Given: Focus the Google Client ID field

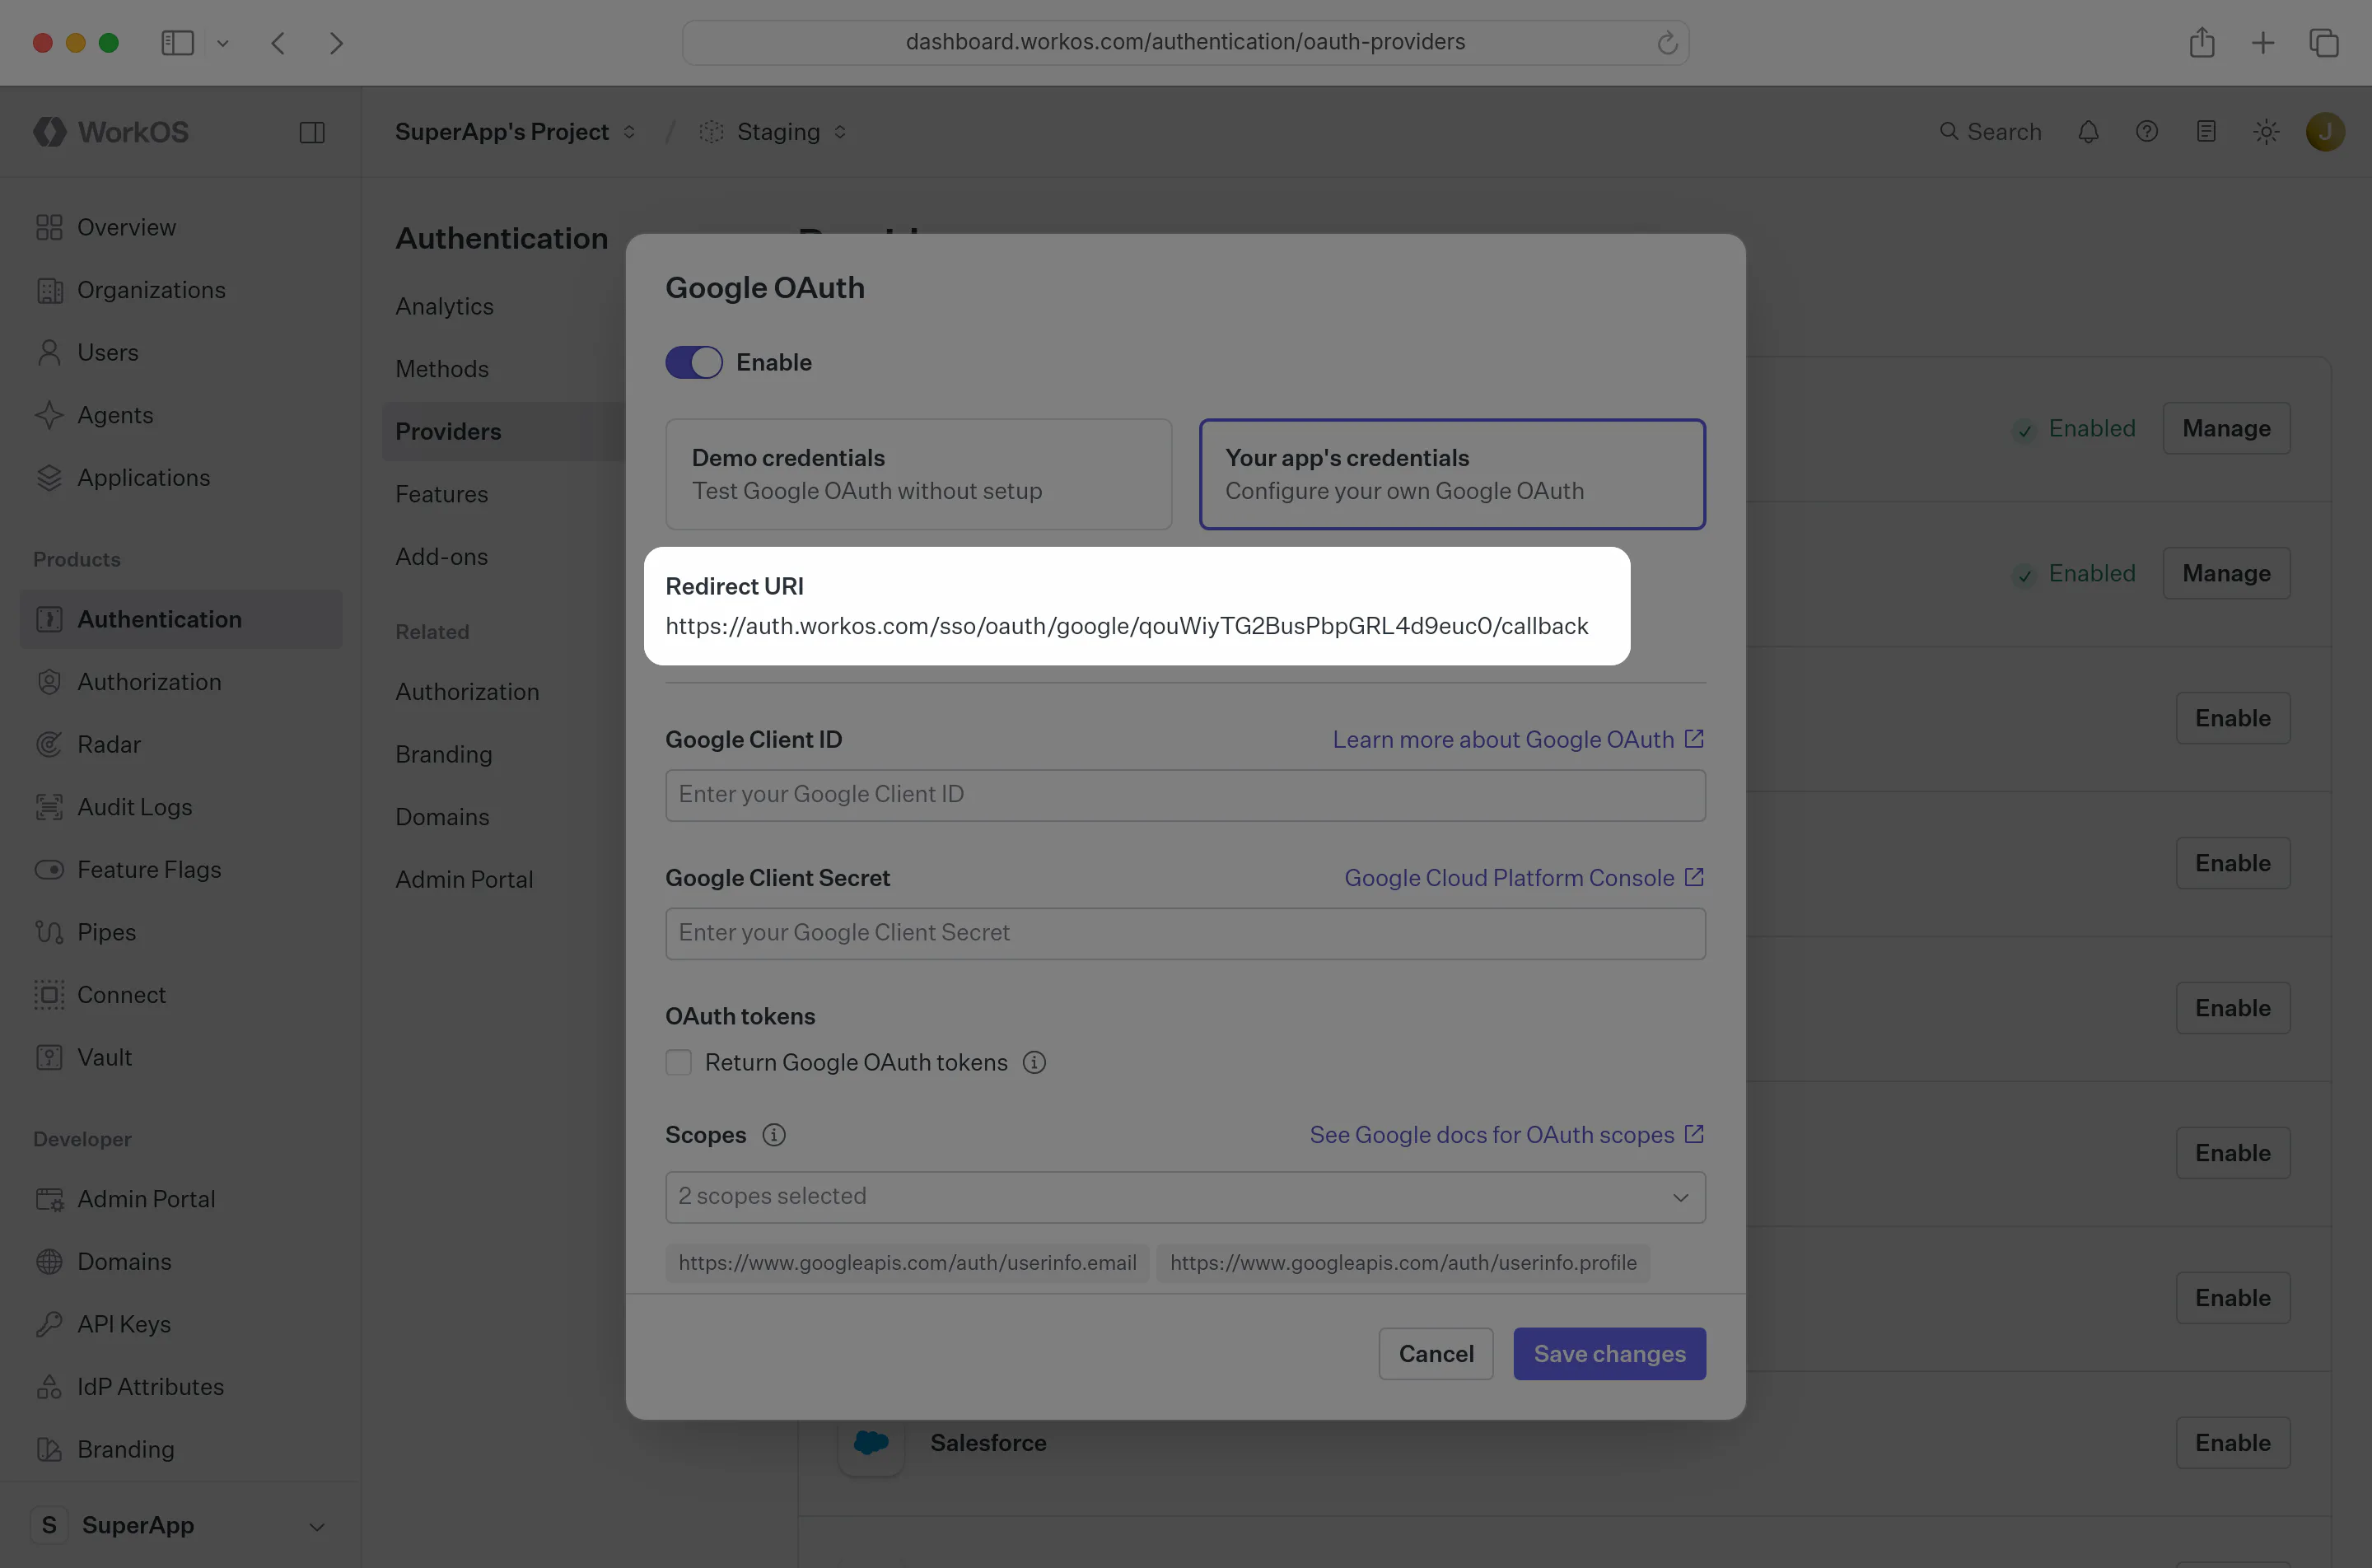Looking at the screenshot, I should coord(1185,795).
